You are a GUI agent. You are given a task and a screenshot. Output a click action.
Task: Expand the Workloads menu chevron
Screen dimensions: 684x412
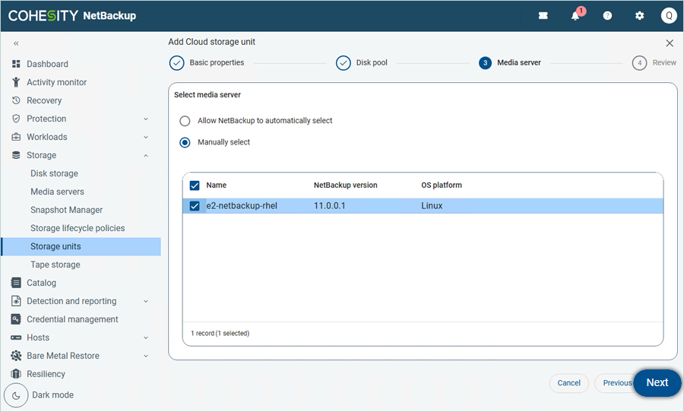(x=146, y=137)
